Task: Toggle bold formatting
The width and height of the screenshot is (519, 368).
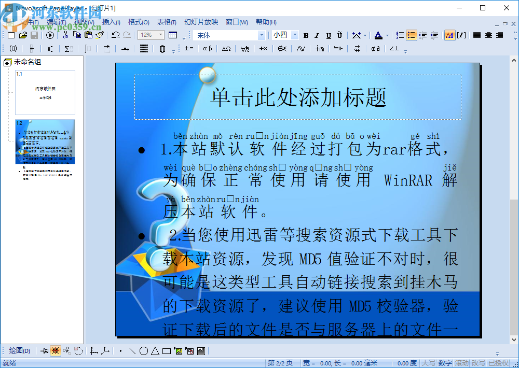Action: (x=306, y=35)
